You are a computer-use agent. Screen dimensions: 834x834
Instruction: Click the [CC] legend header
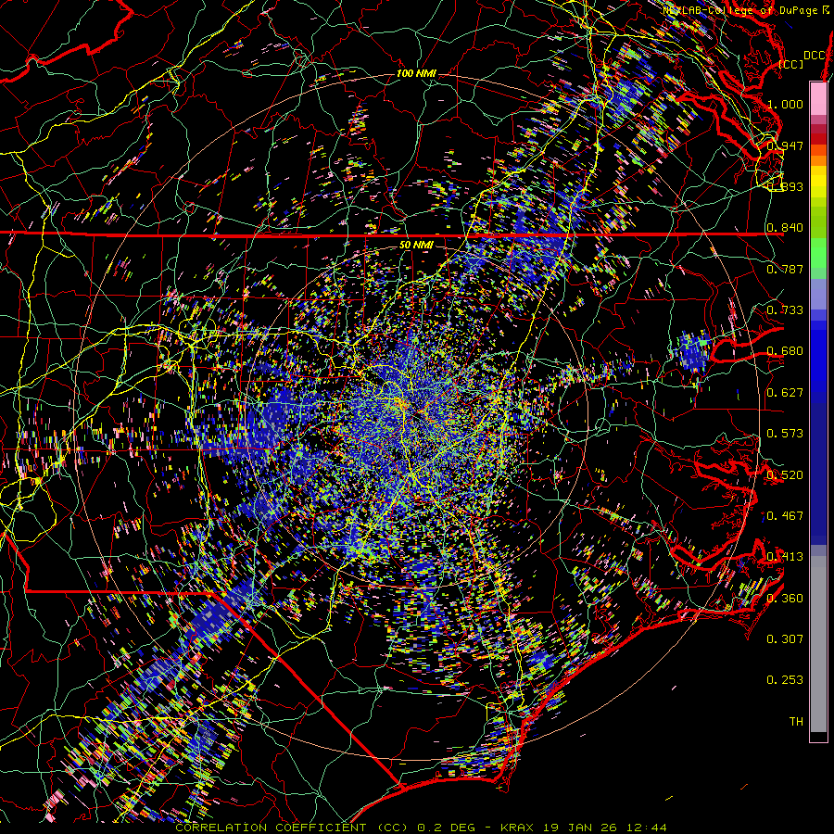click(791, 64)
